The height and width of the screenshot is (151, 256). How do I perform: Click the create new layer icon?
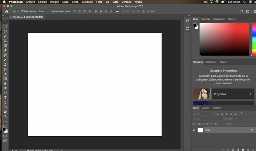248,149
